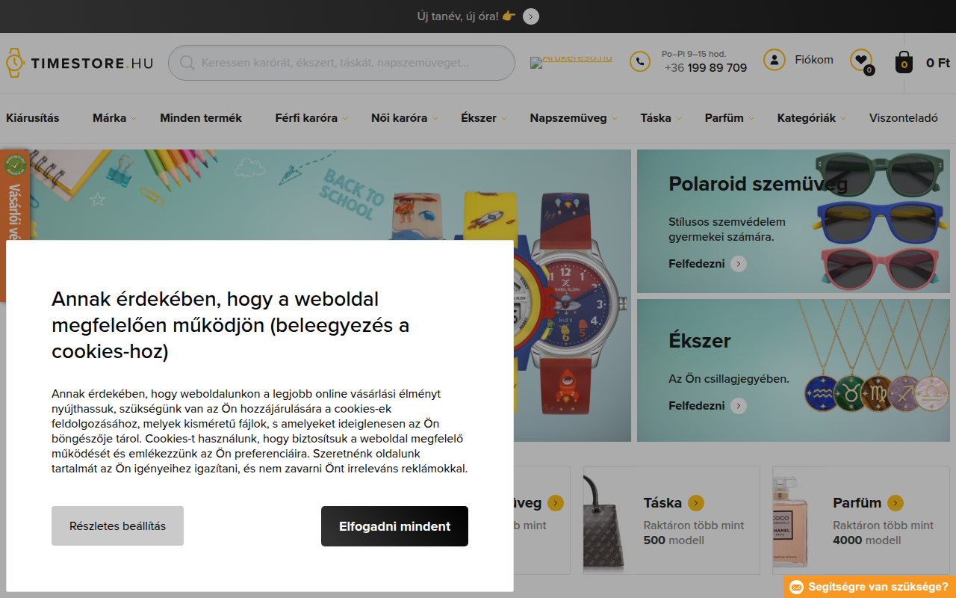The height and width of the screenshot is (598, 956).
Task: Open the shopping bag cart icon
Action: [904, 62]
